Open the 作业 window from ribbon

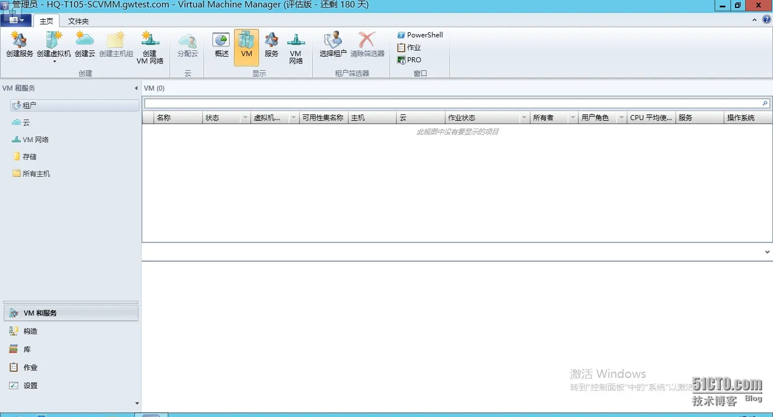click(x=409, y=47)
